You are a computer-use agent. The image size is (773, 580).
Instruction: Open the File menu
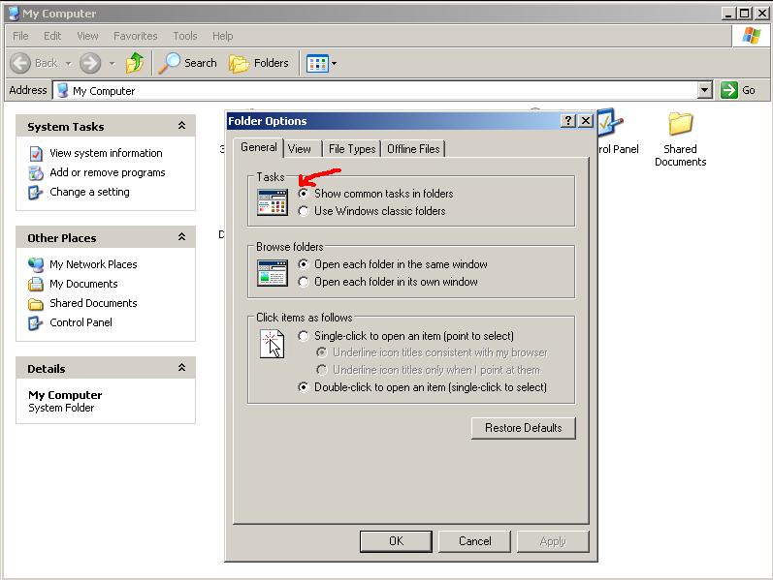tap(20, 36)
